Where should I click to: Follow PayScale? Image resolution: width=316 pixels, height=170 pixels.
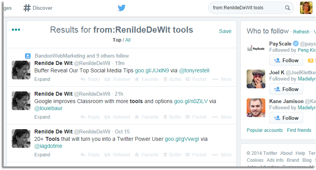point(286,60)
